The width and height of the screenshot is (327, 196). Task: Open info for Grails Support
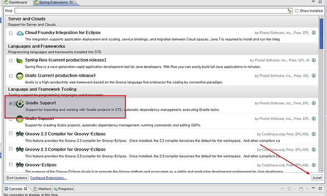(314, 118)
